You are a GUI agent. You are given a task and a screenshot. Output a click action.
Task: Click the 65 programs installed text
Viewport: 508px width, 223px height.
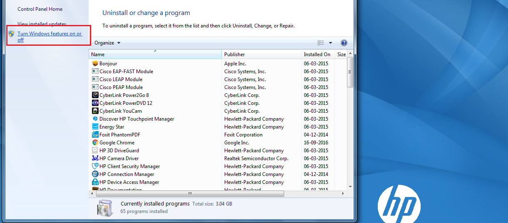tap(144, 211)
